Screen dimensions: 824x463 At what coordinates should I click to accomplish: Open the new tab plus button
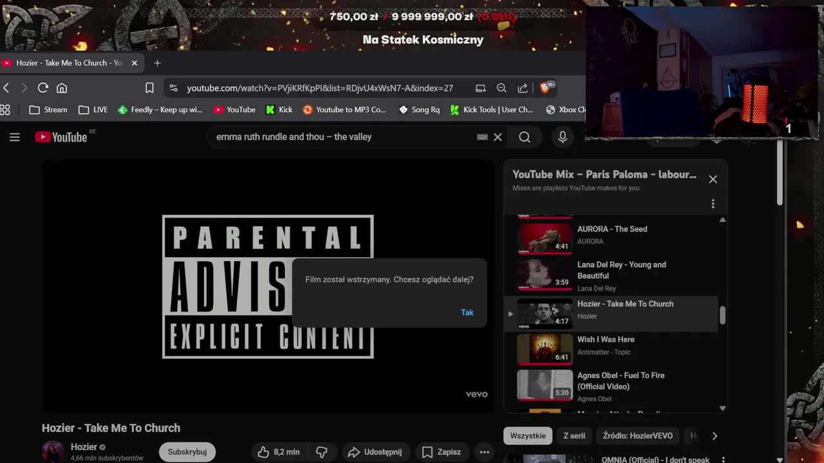click(157, 63)
